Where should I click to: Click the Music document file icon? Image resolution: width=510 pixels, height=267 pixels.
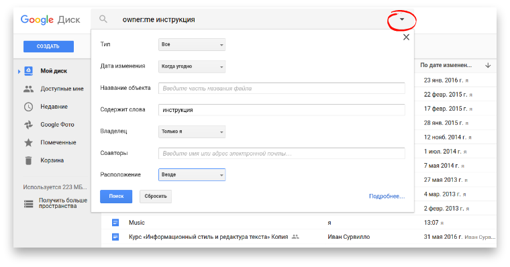click(x=115, y=223)
